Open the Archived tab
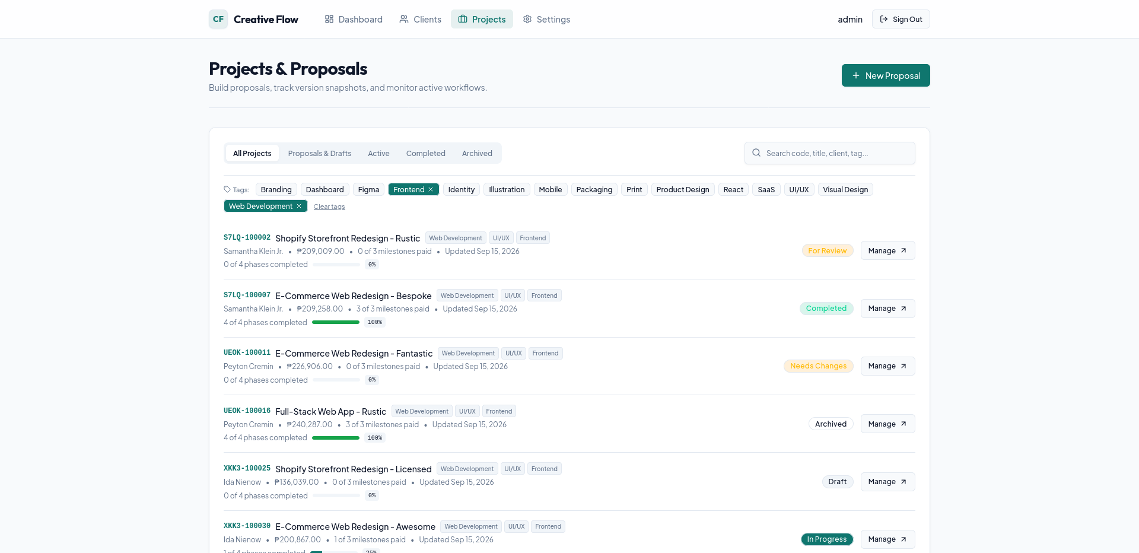The image size is (1139, 553). (477, 153)
